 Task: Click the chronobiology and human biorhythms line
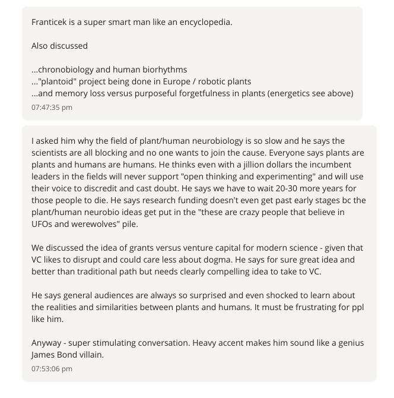click(x=109, y=70)
